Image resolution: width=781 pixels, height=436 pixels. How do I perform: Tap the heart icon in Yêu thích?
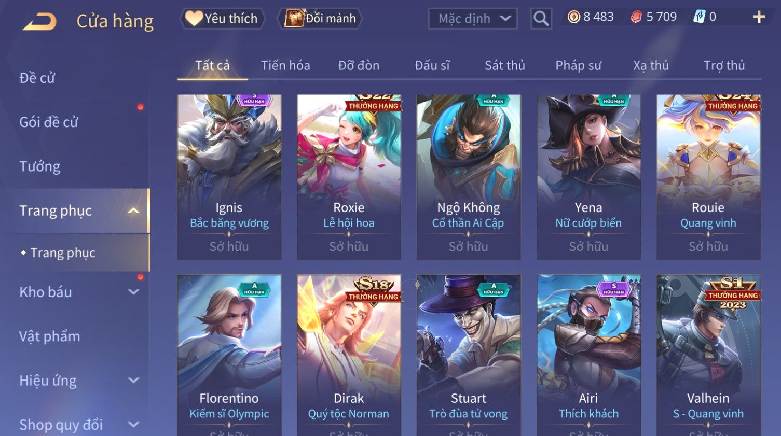coord(194,18)
